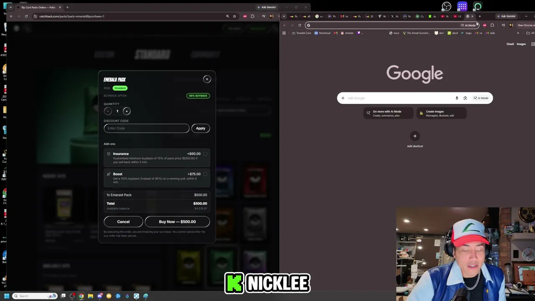Open the Images link

pyautogui.click(x=521, y=44)
